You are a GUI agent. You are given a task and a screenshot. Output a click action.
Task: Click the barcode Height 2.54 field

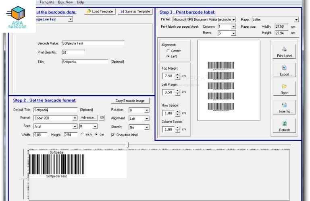[x=71, y=135]
